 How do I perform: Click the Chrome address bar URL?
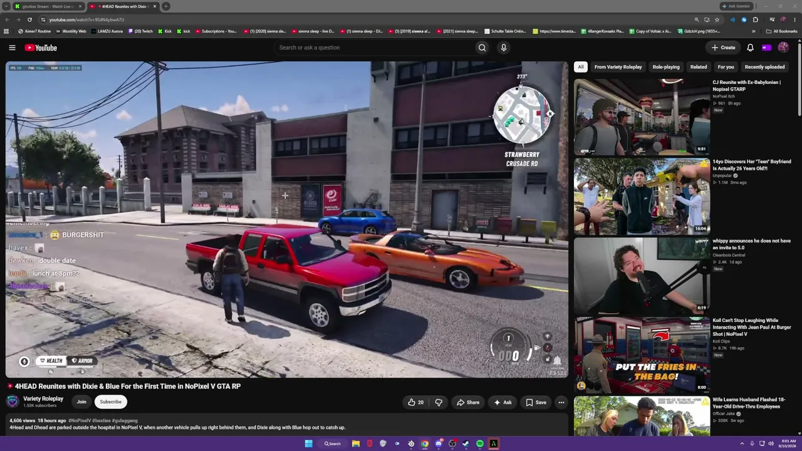tap(86, 19)
